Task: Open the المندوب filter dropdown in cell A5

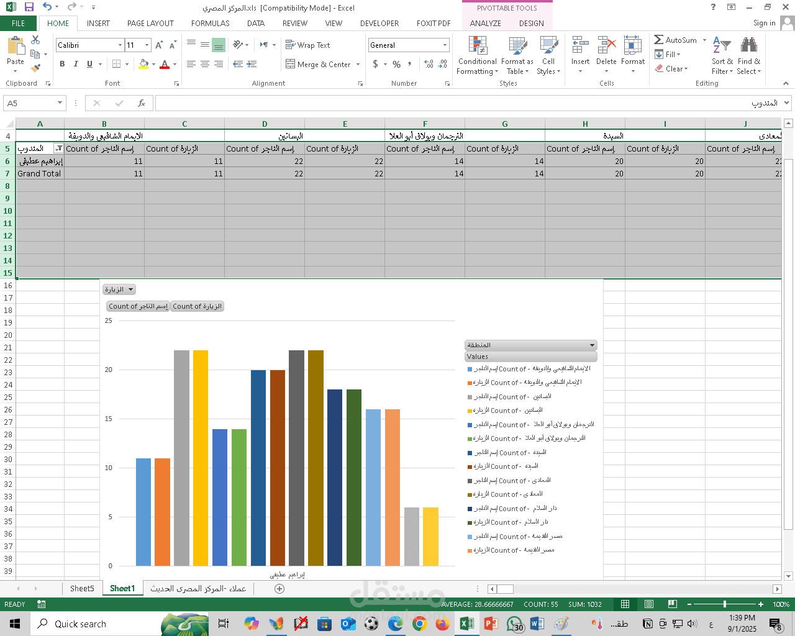Action: [x=58, y=148]
